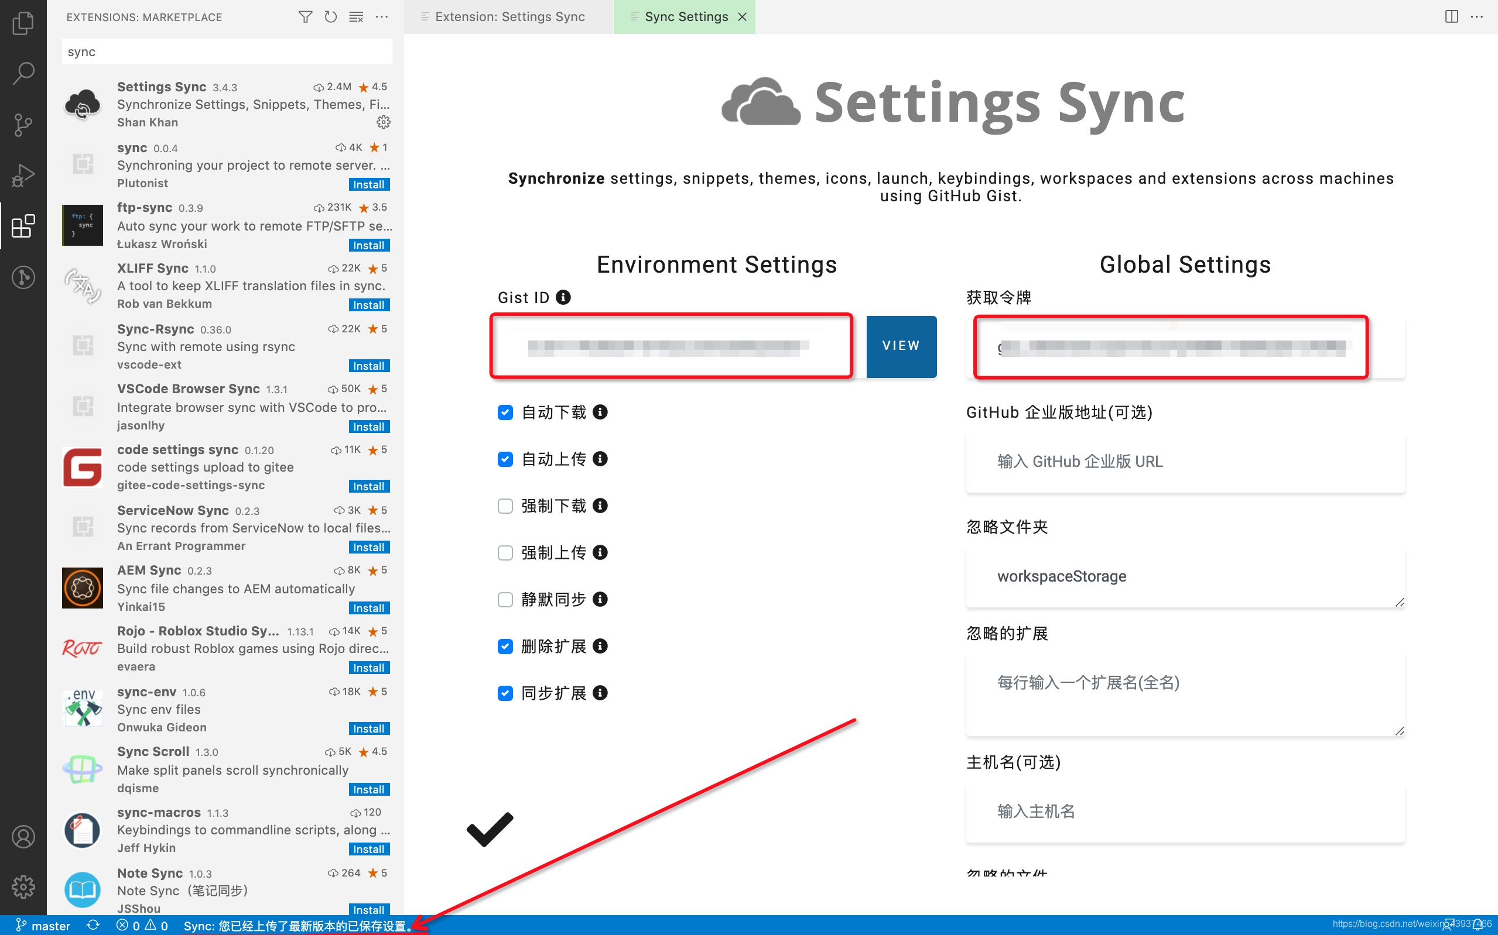Focus the extensions search box containing sync
Image resolution: width=1498 pixels, height=935 pixels.
pos(227,52)
